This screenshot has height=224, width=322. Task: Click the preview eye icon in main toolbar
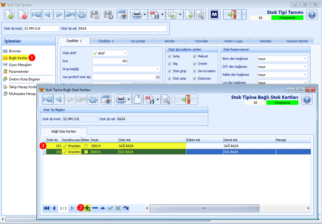[122, 14]
